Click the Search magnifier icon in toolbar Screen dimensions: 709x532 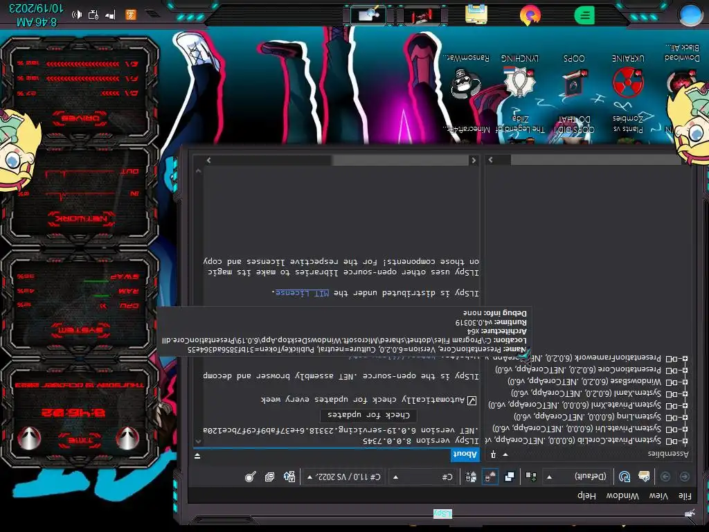coord(250,477)
